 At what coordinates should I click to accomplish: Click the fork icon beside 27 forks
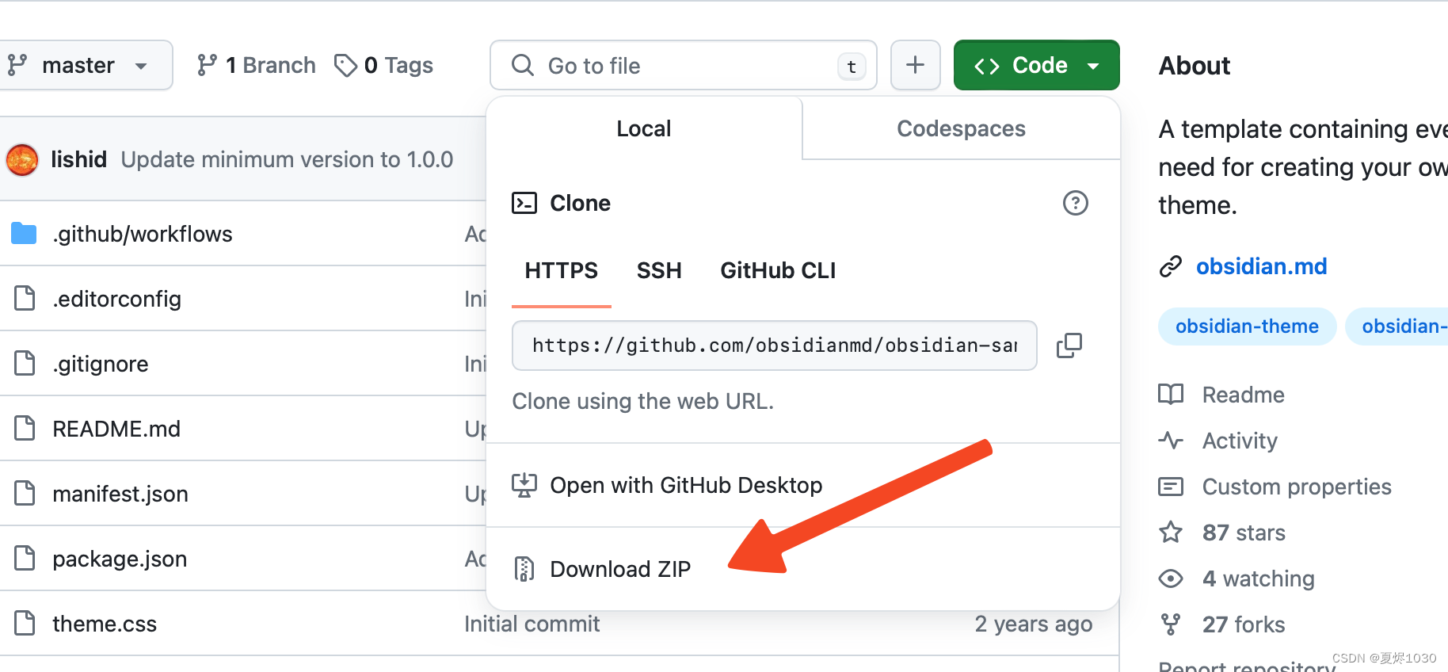point(1171,624)
